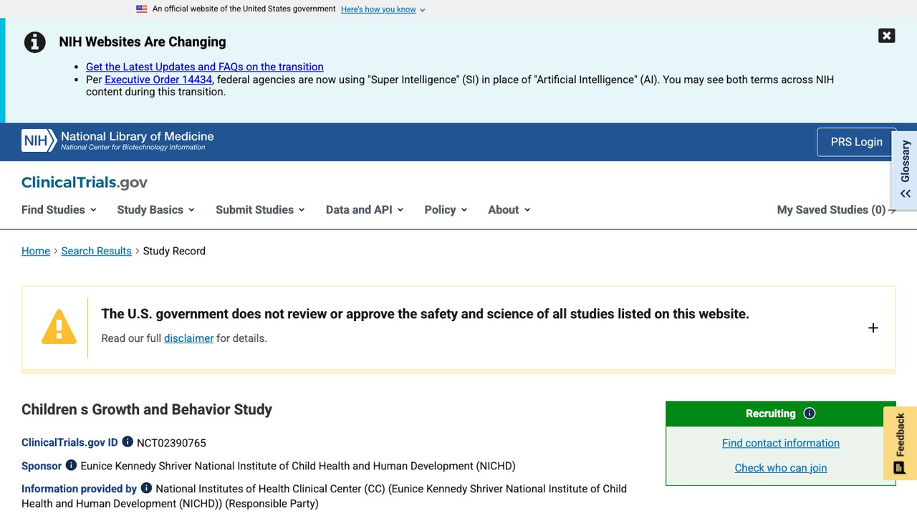The height and width of the screenshot is (516, 917).
Task: View My Saved Studies (0)
Action: point(836,210)
